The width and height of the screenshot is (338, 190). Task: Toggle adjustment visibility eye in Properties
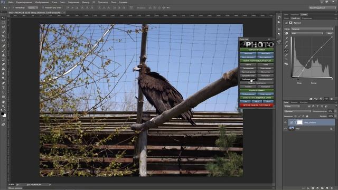326,99
